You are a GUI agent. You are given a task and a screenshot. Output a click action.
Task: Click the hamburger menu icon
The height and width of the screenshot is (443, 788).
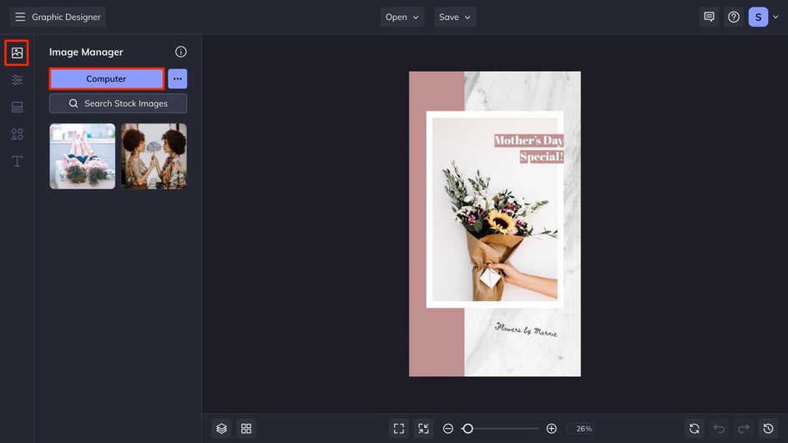(x=20, y=17)
